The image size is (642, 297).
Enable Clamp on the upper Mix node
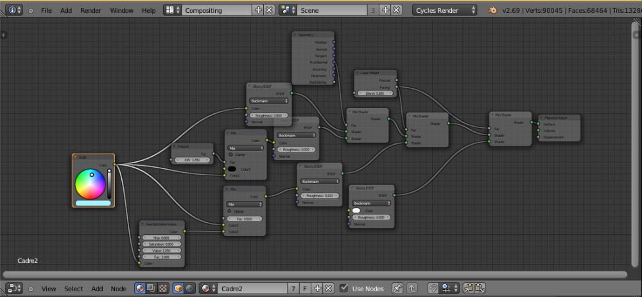[230, 155]
